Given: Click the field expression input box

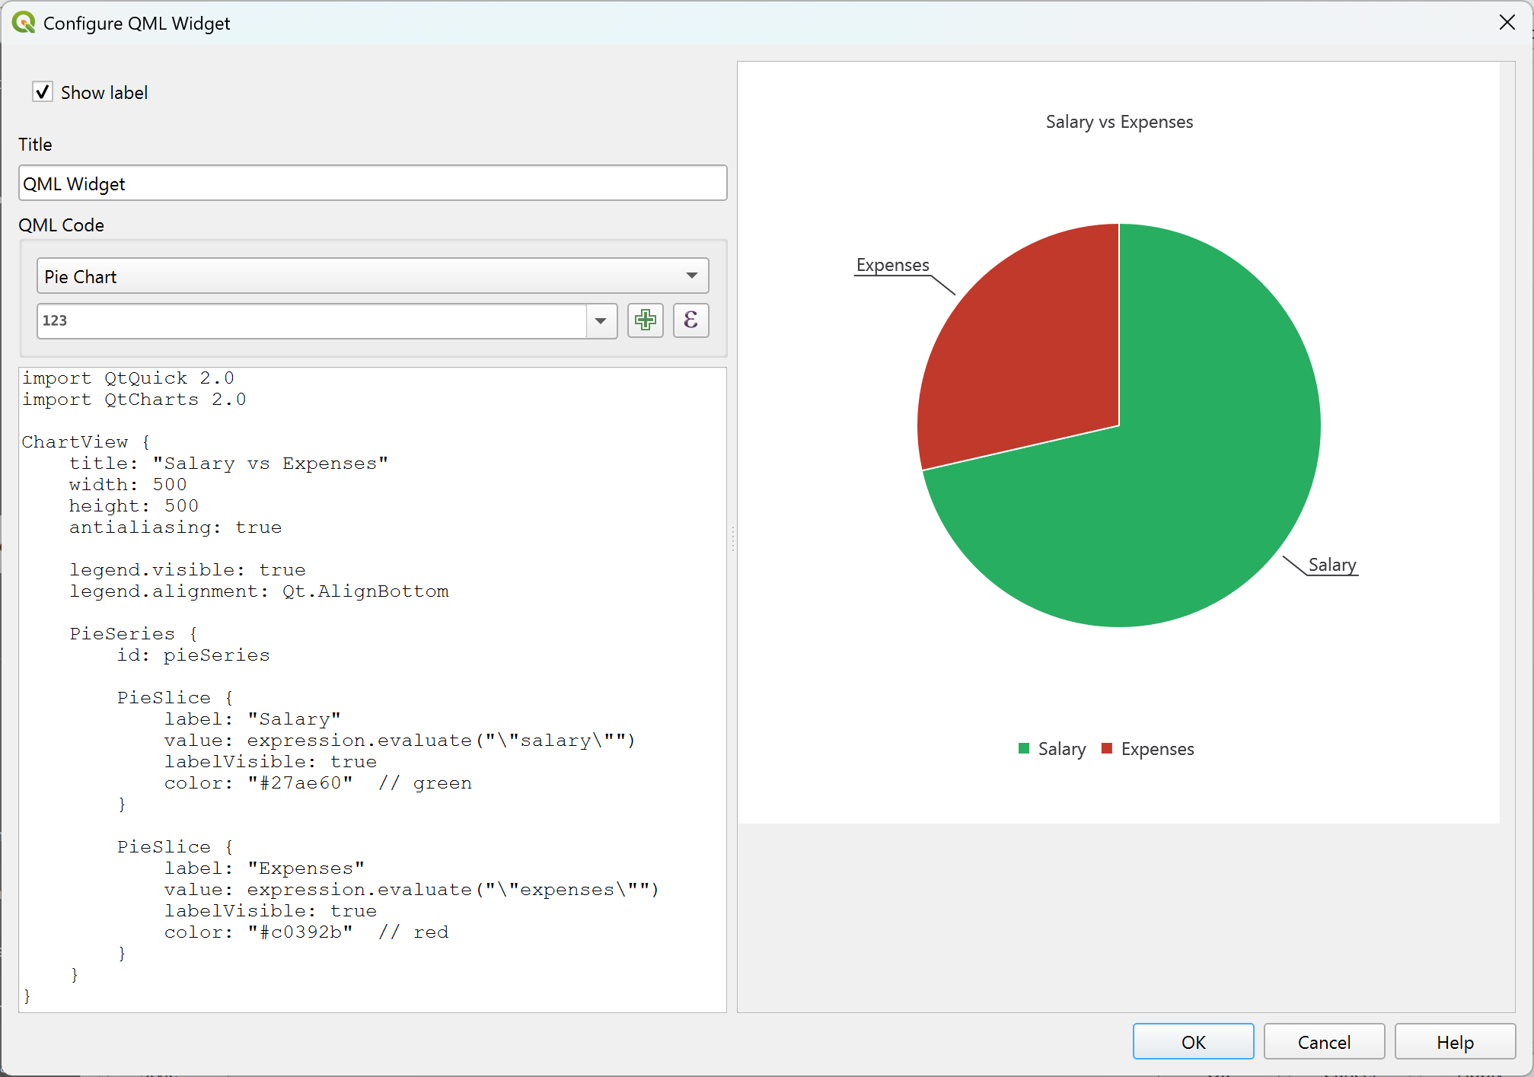Looking at the screenshot, I should 311,320.
